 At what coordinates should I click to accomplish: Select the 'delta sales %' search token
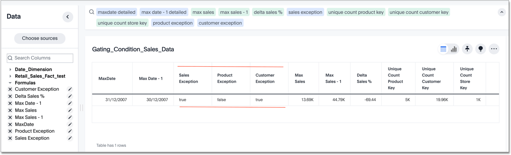tap(268, 12)
